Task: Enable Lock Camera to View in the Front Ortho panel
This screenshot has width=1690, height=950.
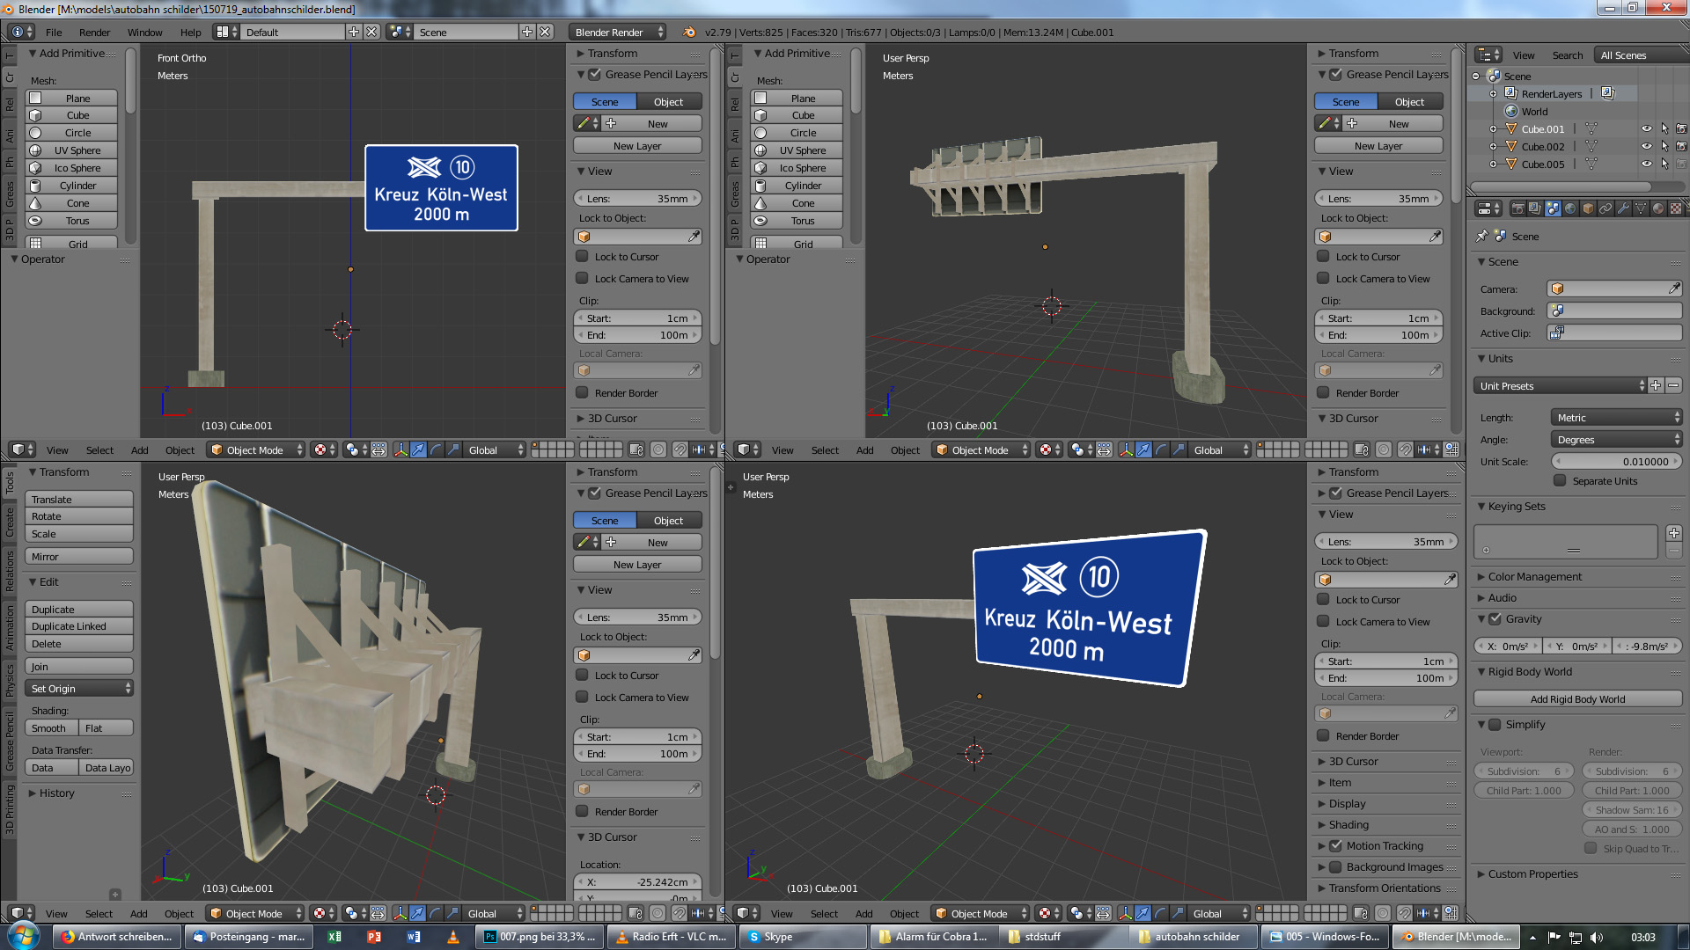Action: click(583, 279)
